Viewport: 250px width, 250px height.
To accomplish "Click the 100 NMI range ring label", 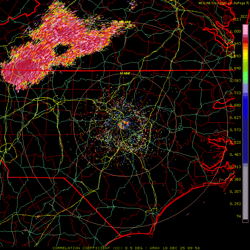I will pos(125,22).
